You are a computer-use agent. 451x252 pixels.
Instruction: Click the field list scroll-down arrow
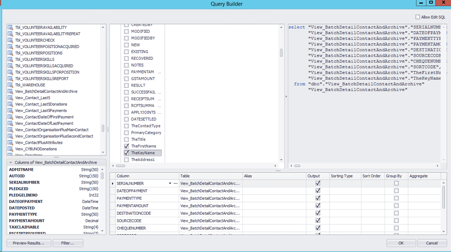click(281, 160)
